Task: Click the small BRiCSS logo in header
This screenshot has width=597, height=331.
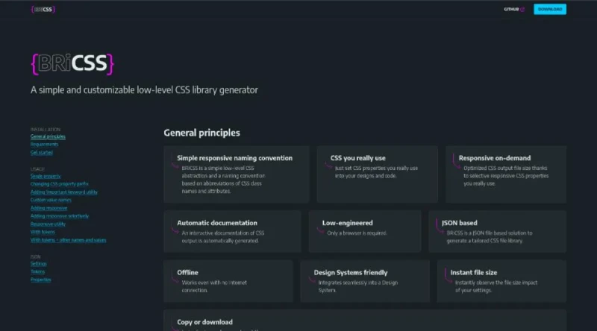Action: pyautogui.click(x=43, y=10)
